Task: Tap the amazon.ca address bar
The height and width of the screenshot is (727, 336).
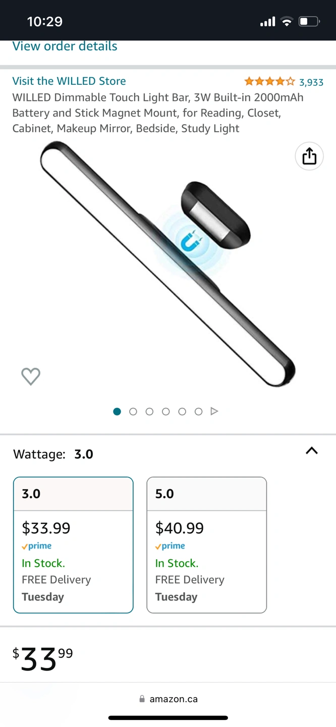Action: point(174,699)
